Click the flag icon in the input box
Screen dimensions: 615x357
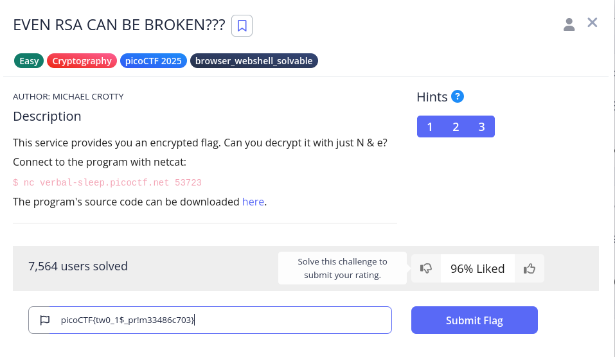(45, 320)
